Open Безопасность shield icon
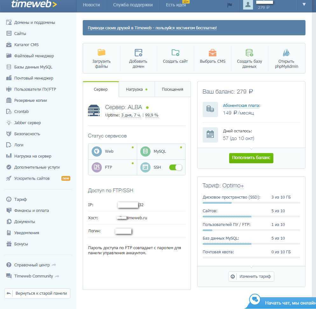 click(x=9, y=134)
